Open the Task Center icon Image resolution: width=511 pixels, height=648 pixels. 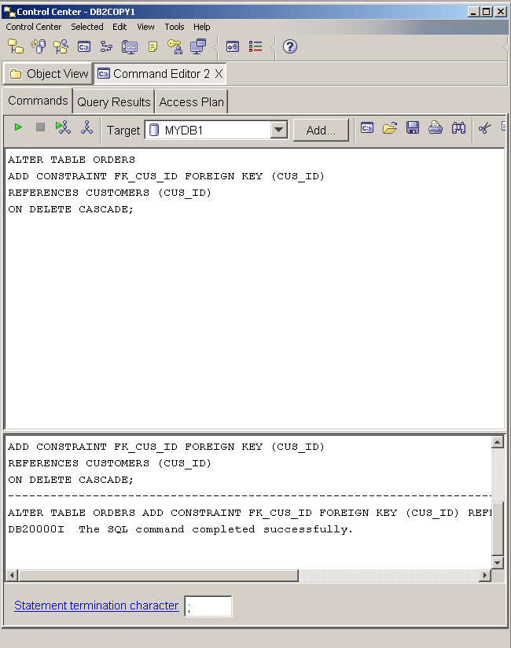pyautogui.click(x=107, y=46)
